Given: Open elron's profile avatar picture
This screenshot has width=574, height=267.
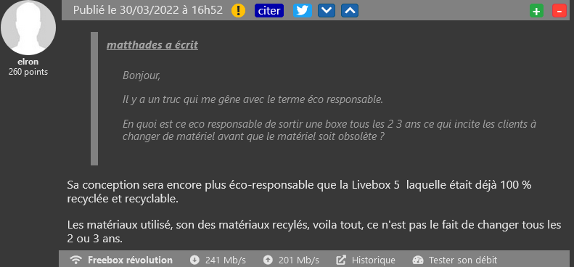Looking at the screenshot, I should (x=28, y=28).
